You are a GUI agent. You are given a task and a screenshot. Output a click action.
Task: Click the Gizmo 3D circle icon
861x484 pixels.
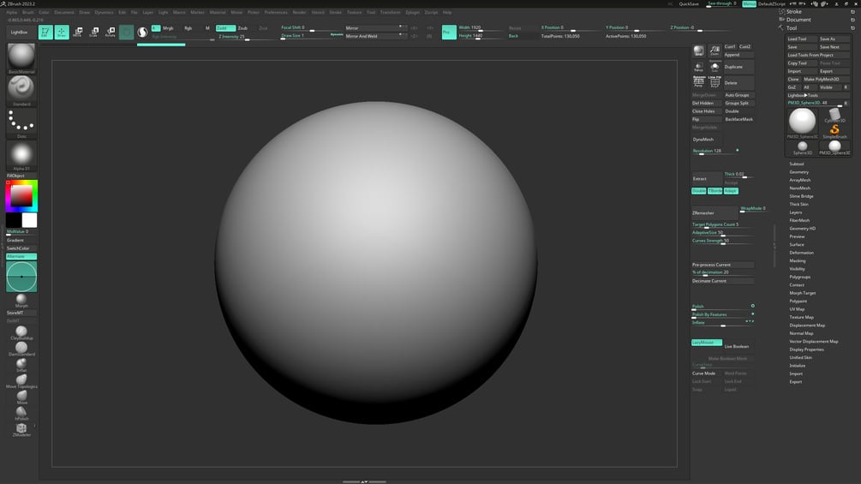pyautogui.click(x=126, y=32)
